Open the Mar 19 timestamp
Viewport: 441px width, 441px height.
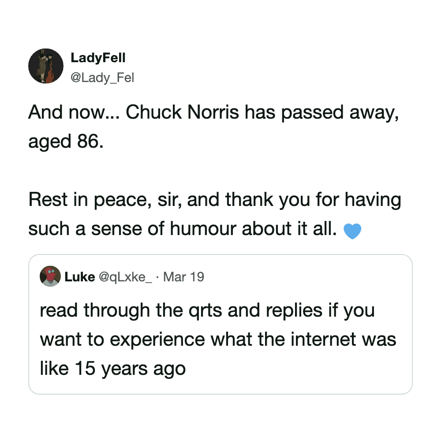[183, 277]
